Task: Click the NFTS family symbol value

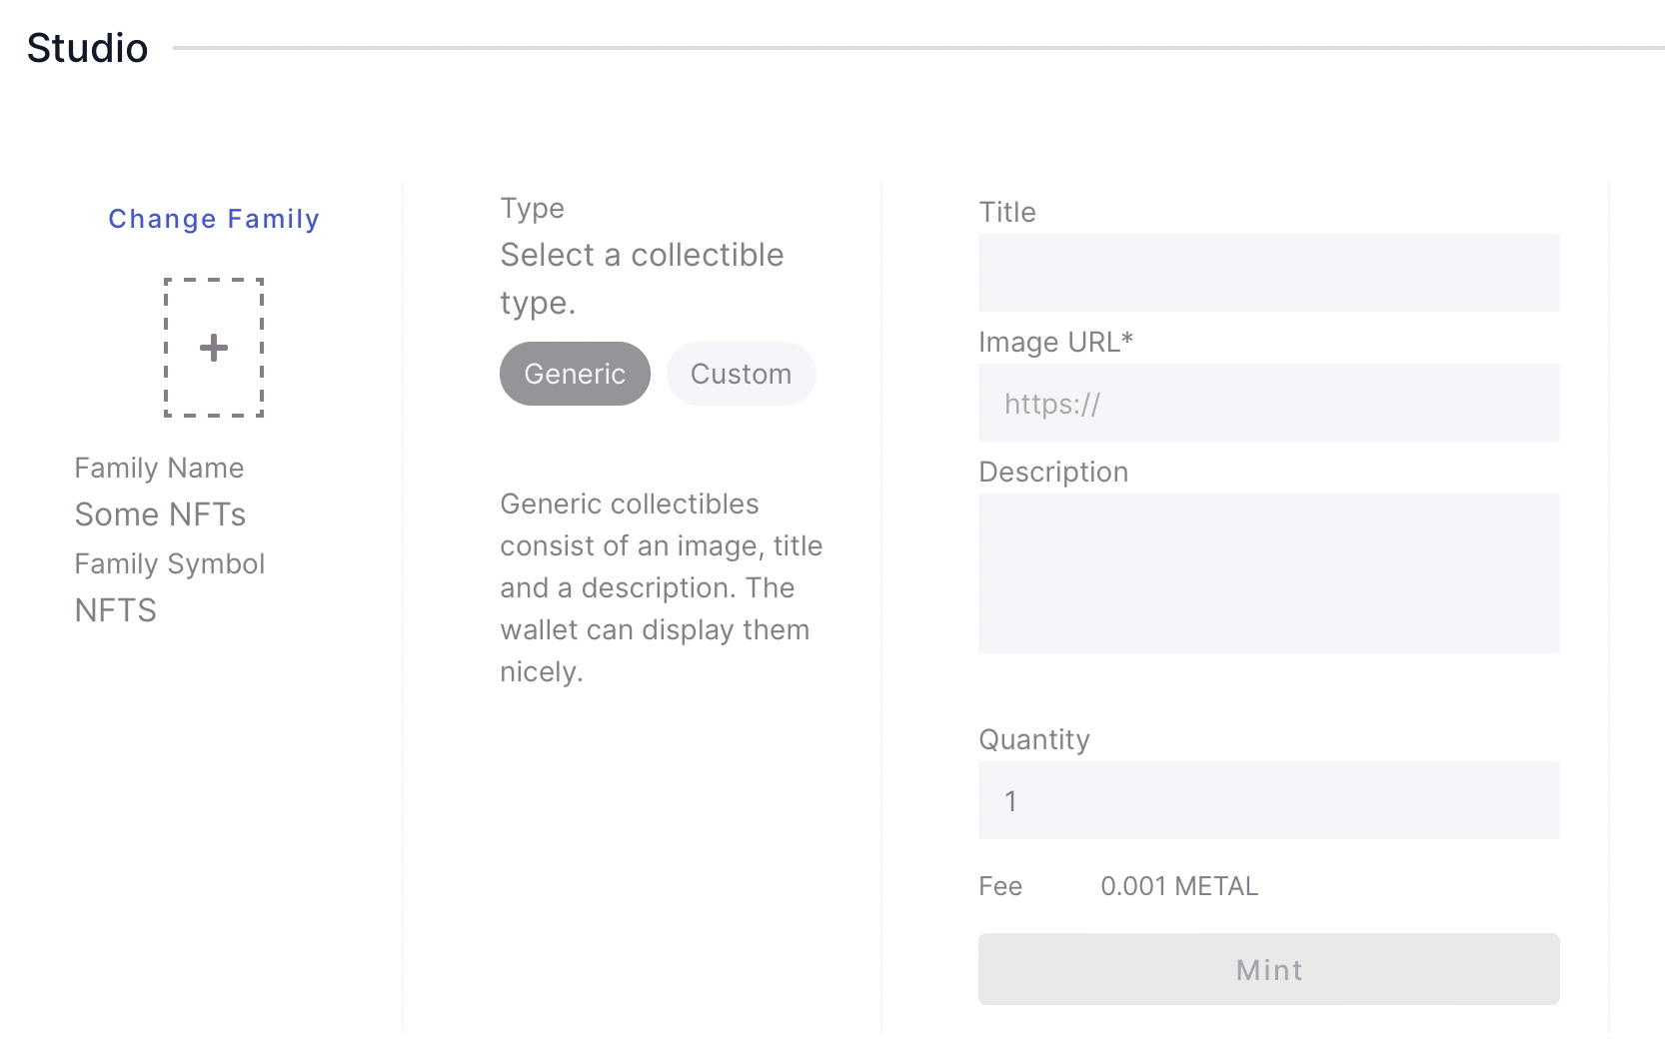Action: (116, 610)
